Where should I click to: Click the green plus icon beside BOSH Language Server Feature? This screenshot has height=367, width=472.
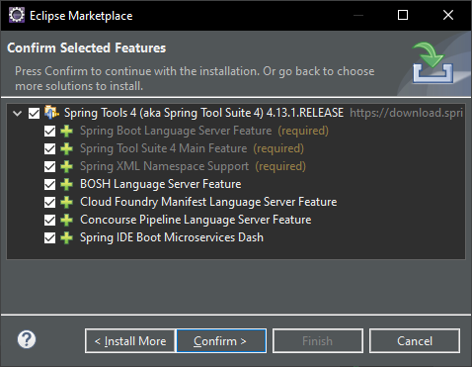click(66, 184)
